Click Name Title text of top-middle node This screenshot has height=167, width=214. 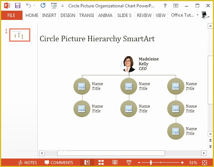point(144,86)
